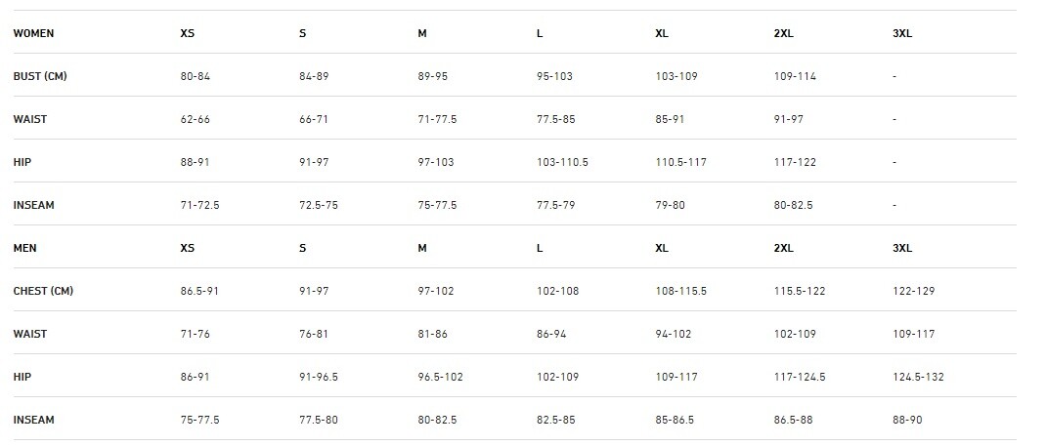
Task: Click men's waist 3XL value 109-117
Action: [913, 334]
